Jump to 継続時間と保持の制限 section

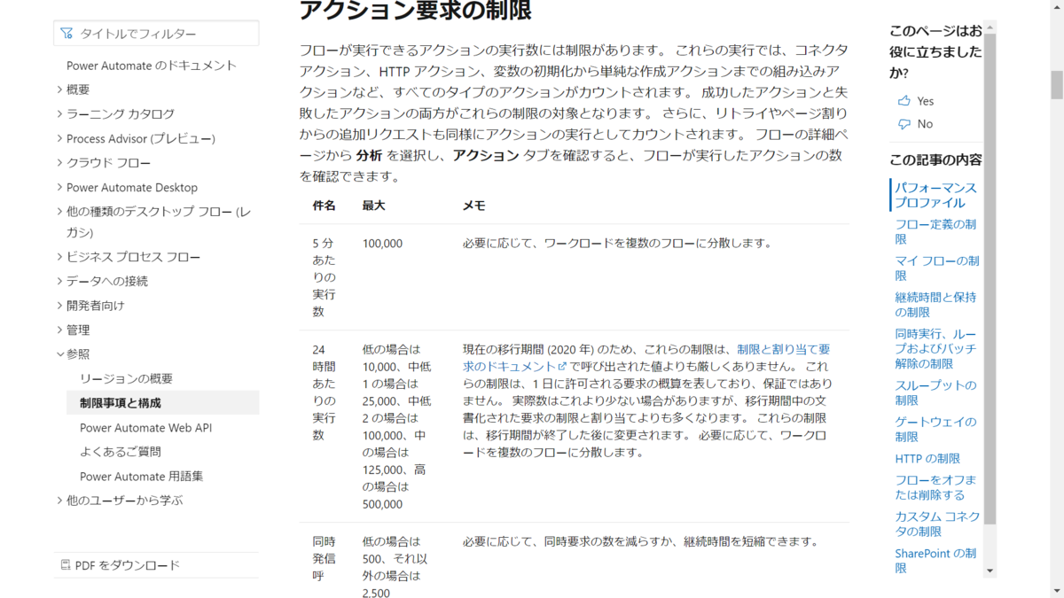point(935,305)
